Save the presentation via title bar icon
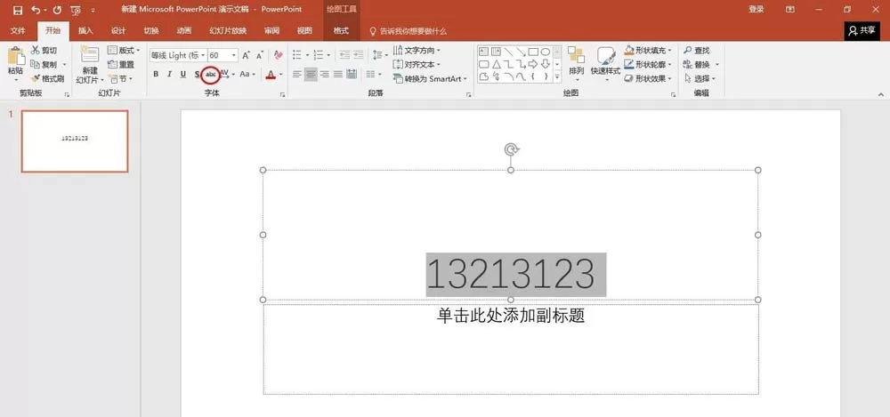This screenshot has height=417, width=890. coord(18,10)
